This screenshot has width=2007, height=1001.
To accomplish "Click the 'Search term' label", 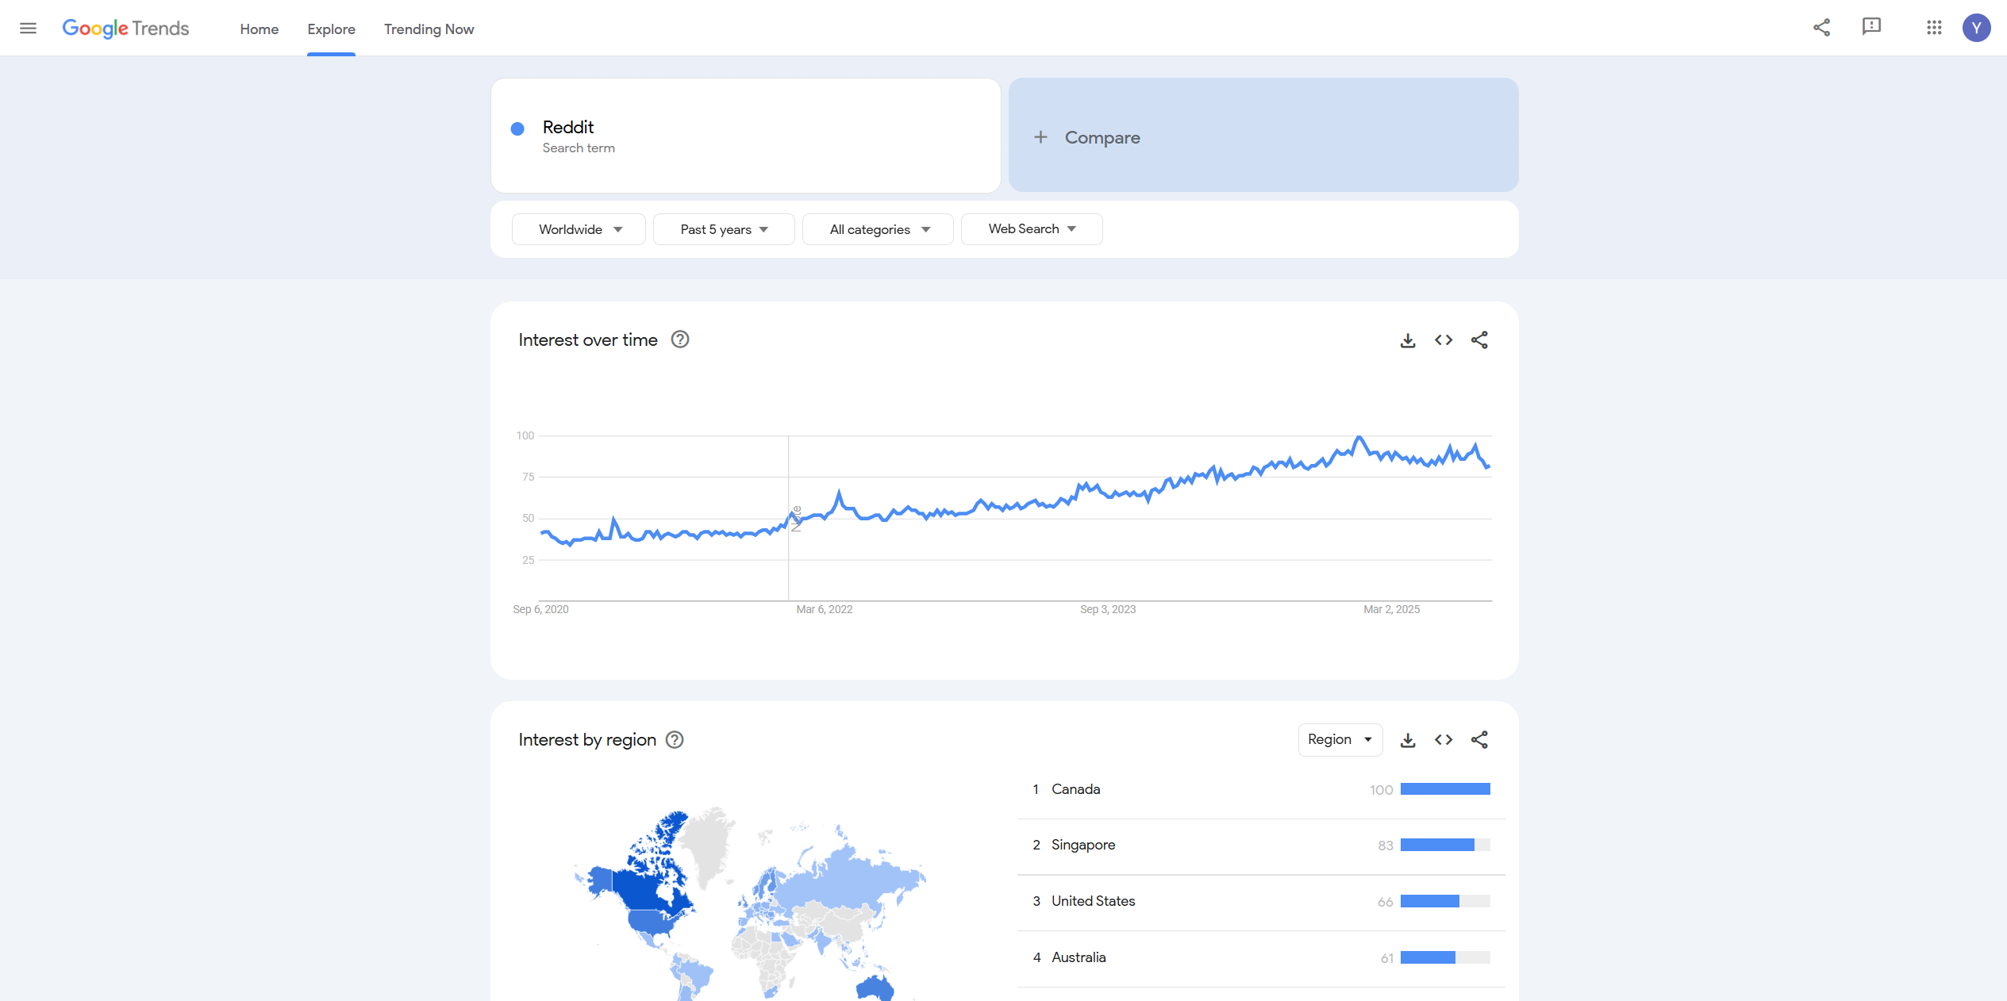I will coord(579,148).
